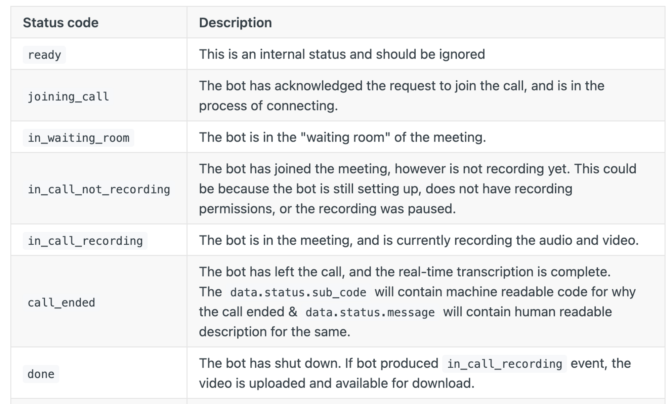
Task: Click the call_ended status code
Action: click(x=61, y=303)
